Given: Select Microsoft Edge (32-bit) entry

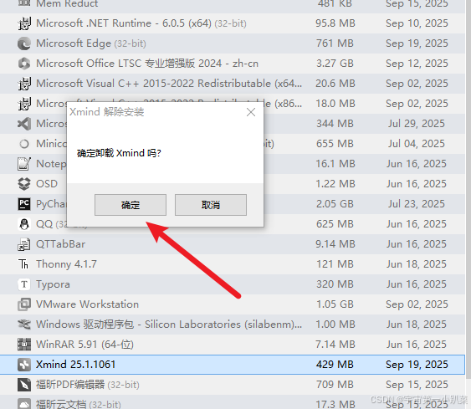Looking at the screenshot, I should [x=233, y=43].
